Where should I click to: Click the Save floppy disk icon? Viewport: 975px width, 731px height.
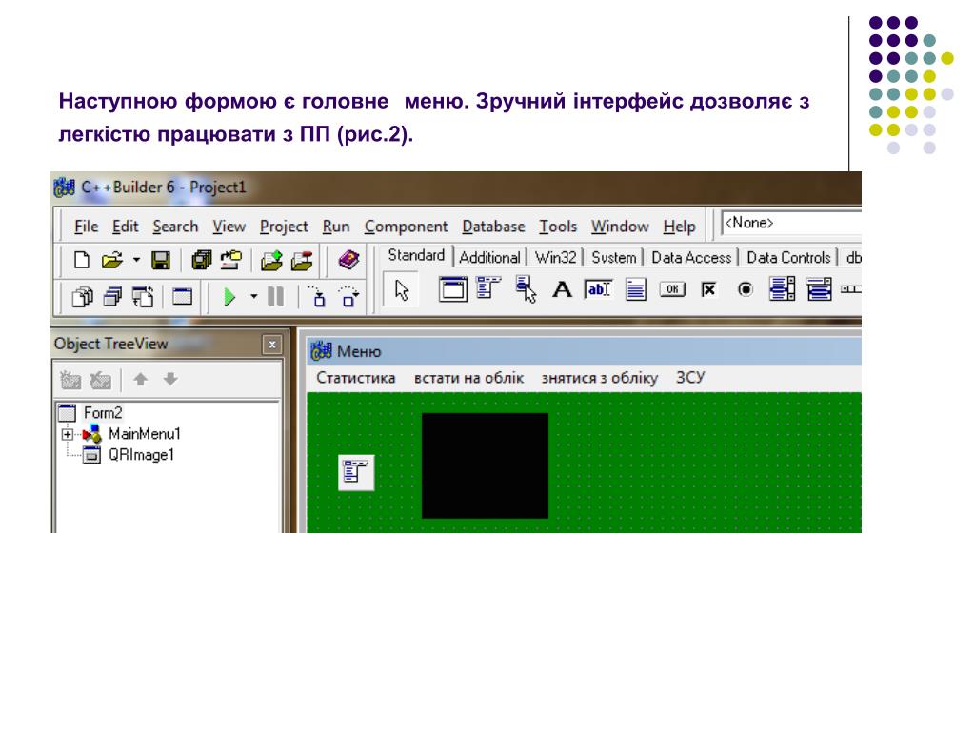(x=161, y=260)
